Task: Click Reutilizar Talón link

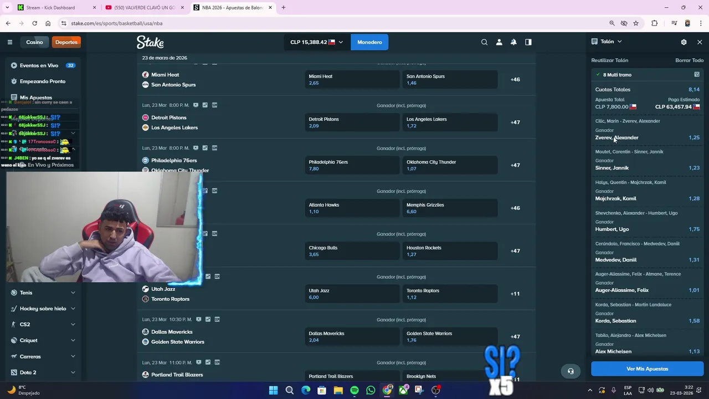Action: [x=609, y=60]
